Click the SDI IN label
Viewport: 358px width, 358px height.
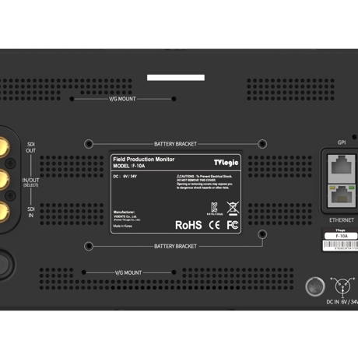[x=30, y=212]
